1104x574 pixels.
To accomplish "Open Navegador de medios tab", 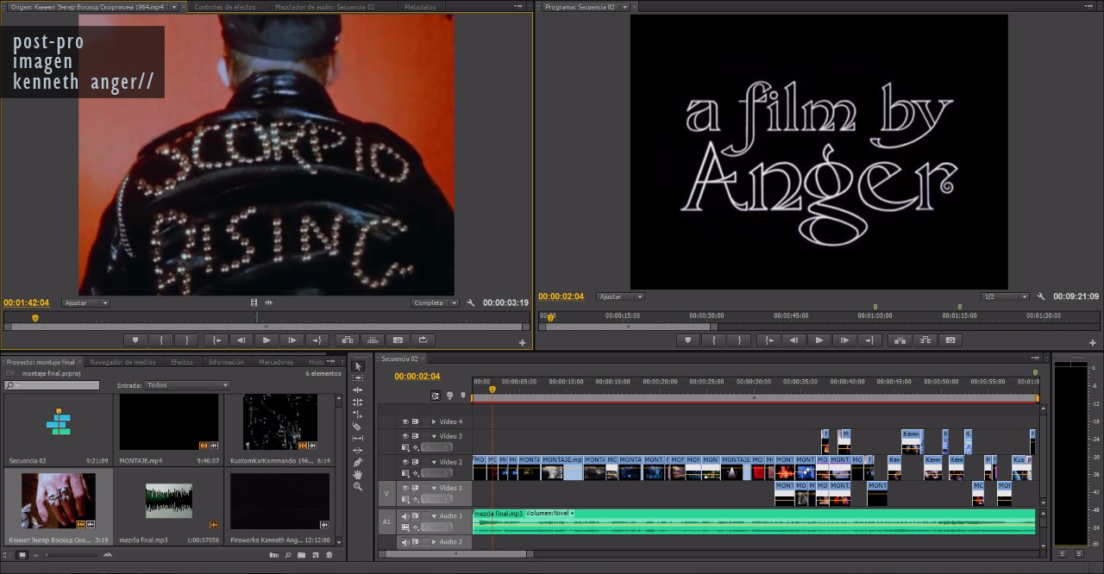I will (x=122, y=362).
